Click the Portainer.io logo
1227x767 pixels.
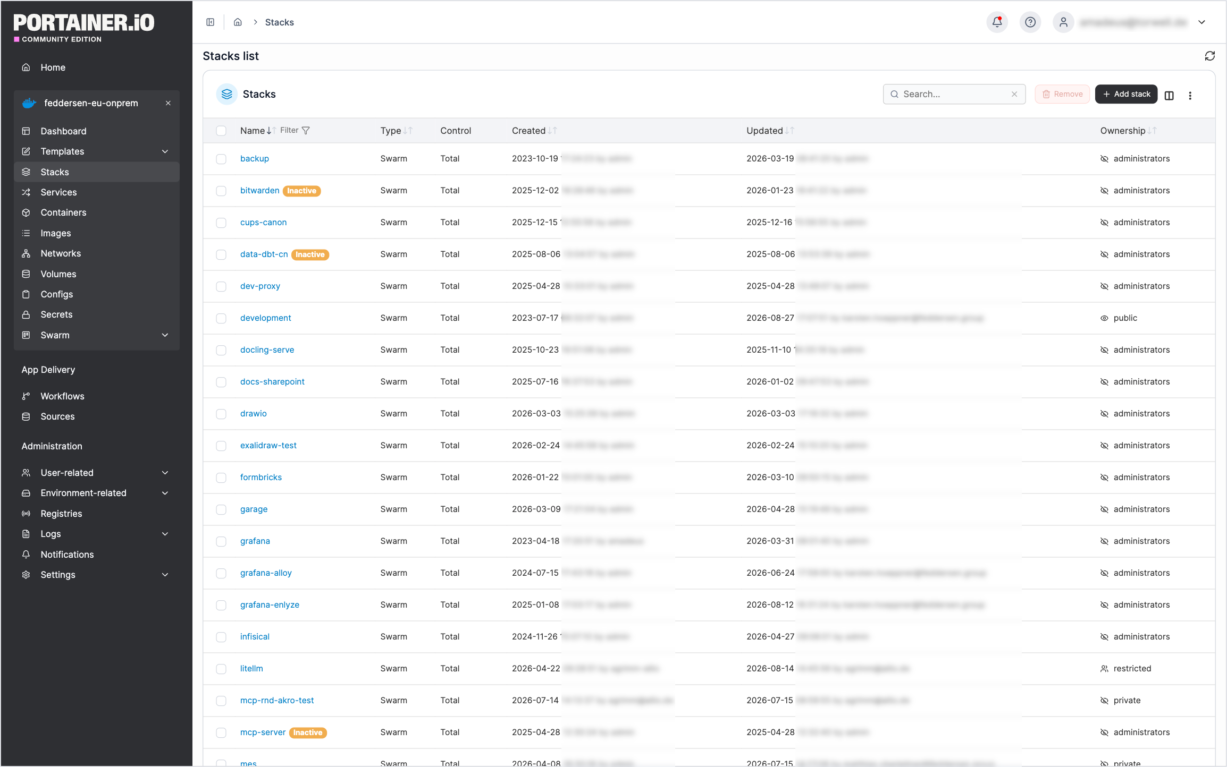(83, 28)
